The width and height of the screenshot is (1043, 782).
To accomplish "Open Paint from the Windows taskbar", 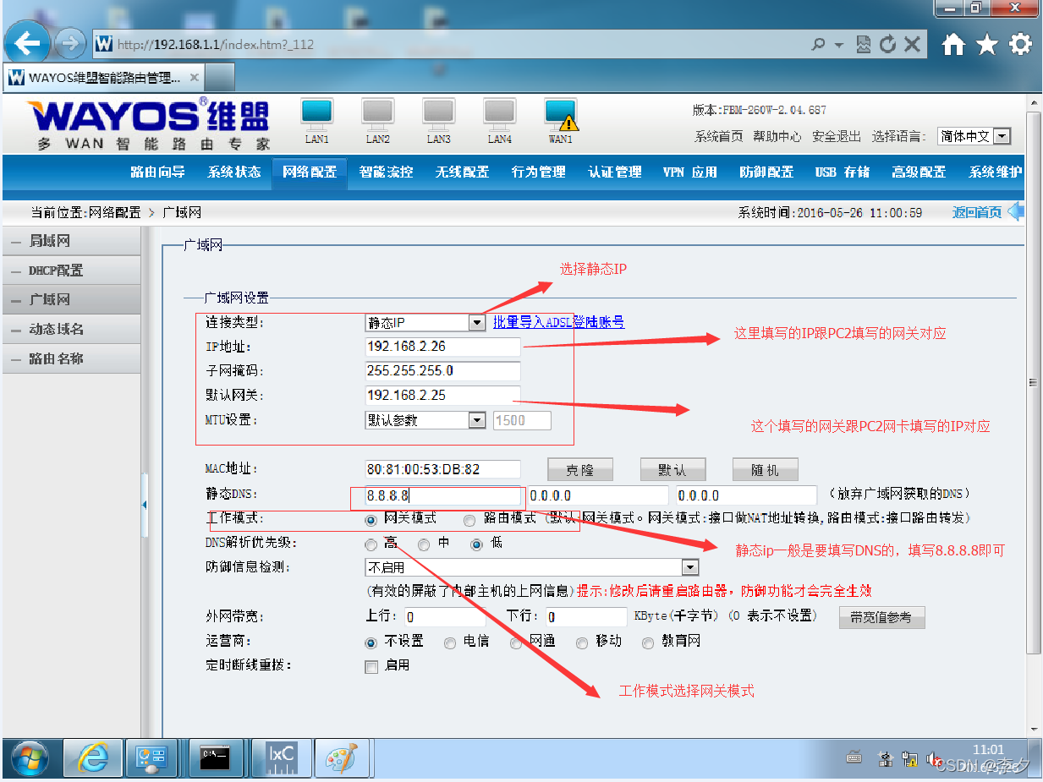I will click(343, 757).
